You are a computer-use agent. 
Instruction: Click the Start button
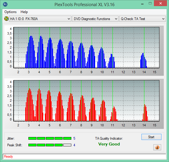[x=151, y=137]
